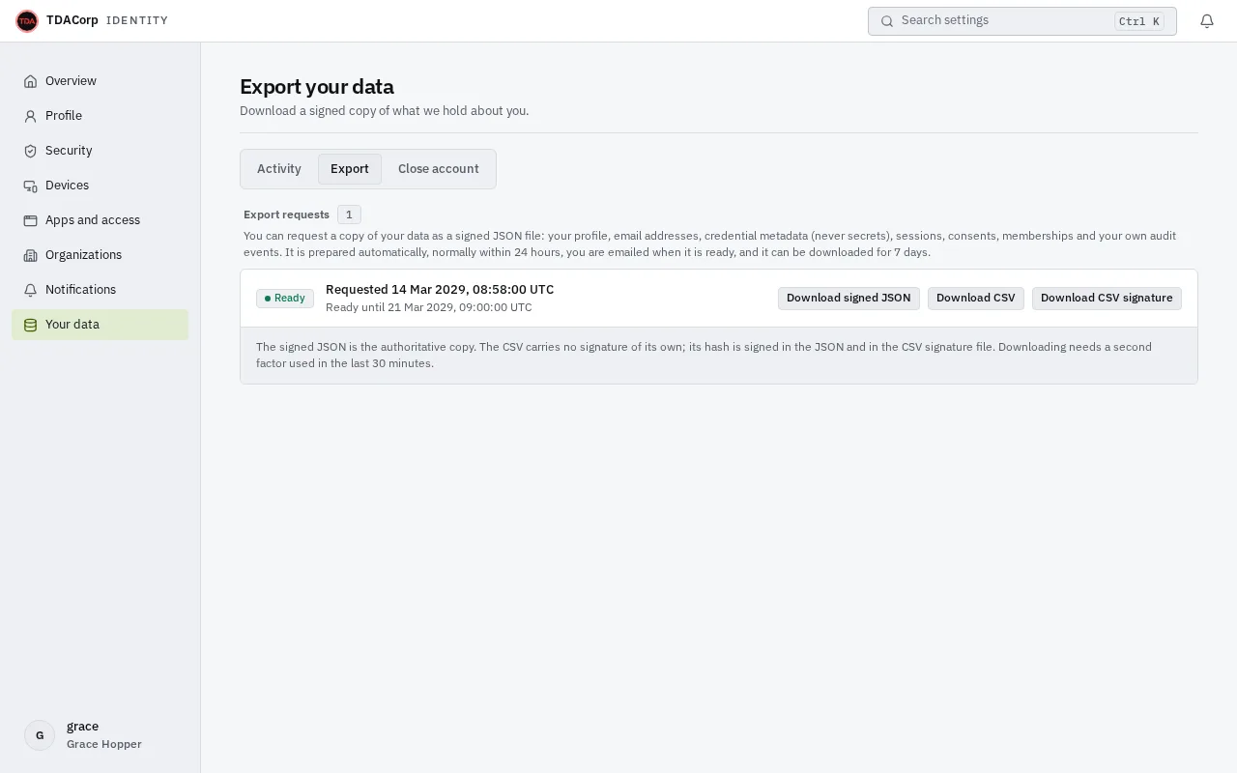Screen dimensions: 1237x773
Task: Click the Grace Hopper account name
Action: coord(104,744)
